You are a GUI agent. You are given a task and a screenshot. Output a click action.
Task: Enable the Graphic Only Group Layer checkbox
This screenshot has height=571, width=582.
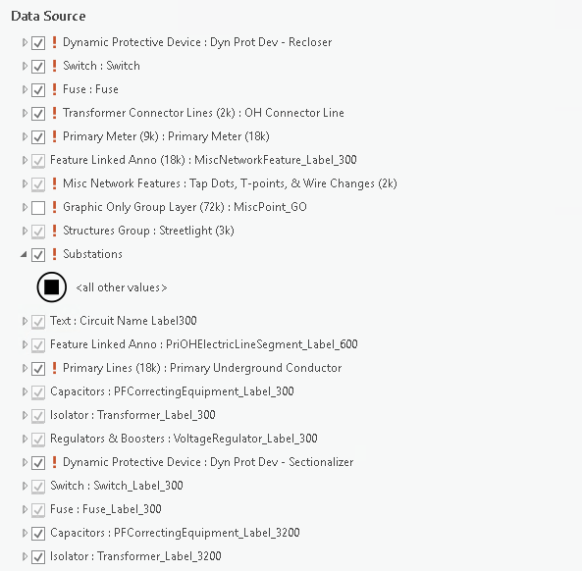coord(38,207)
